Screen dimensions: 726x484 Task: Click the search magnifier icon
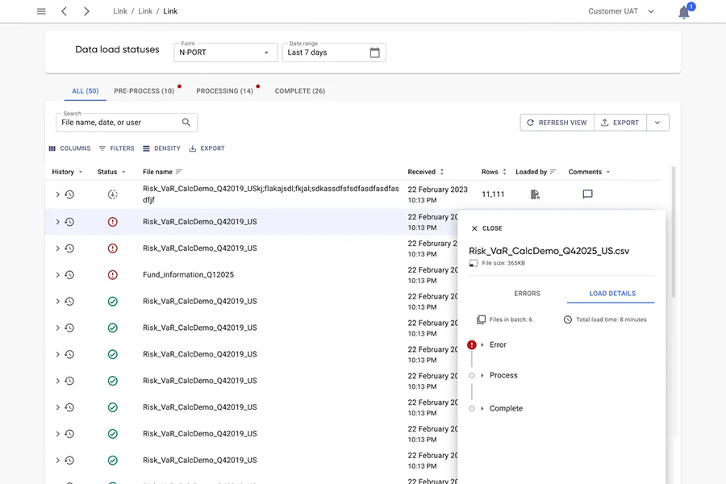click(186, 123)
